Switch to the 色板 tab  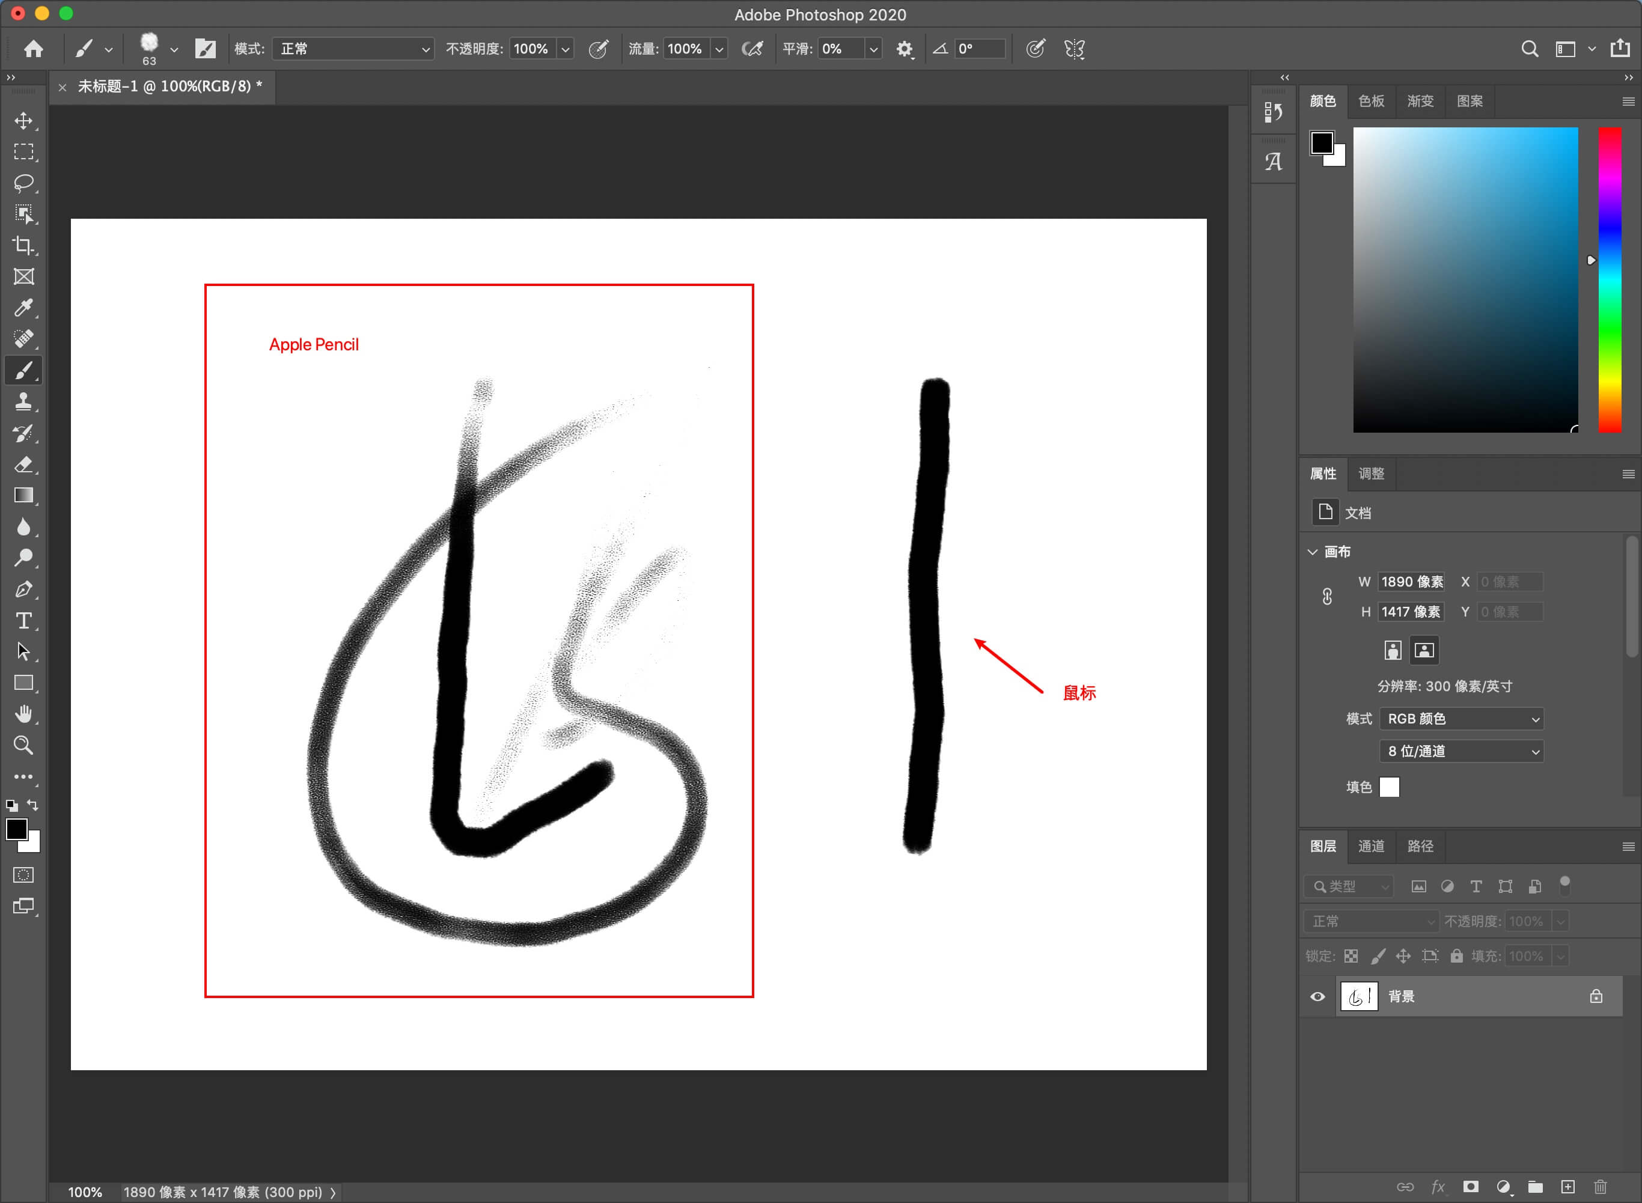click(1371, 101)
